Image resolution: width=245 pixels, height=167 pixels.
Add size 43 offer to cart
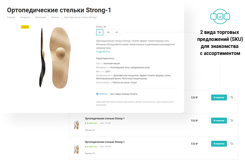219,143
